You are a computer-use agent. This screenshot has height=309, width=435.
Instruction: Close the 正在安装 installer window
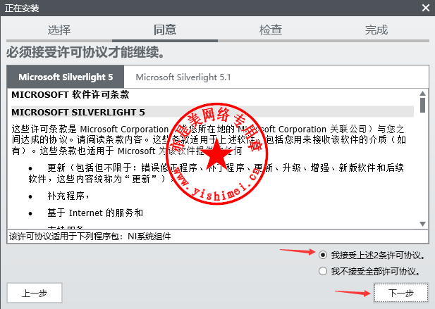(x=426, y=8)
